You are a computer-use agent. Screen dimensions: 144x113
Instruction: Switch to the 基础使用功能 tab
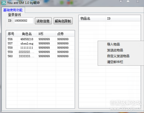click(13, 10)
